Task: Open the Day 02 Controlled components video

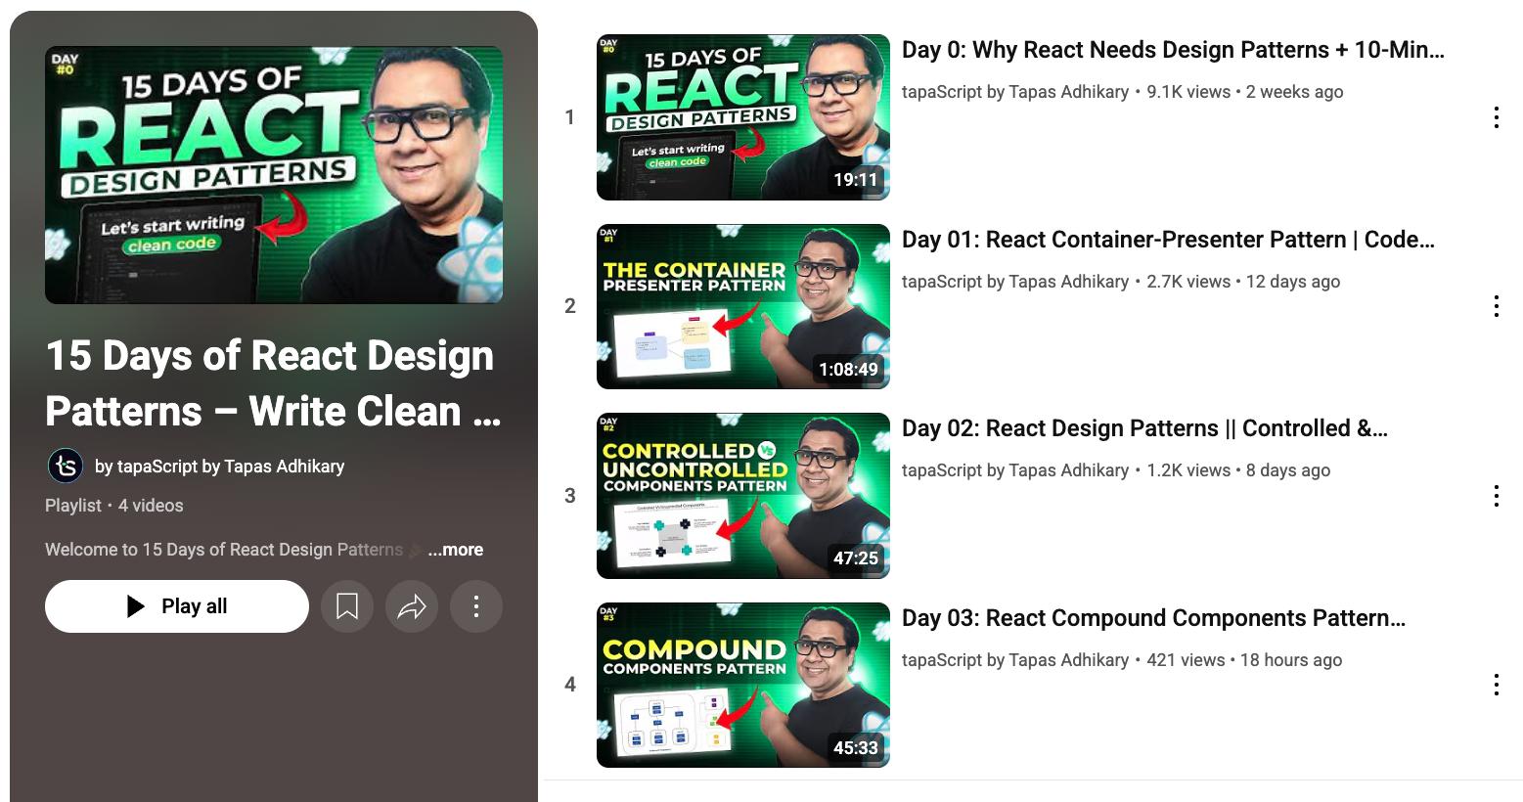Action: 1144,427
